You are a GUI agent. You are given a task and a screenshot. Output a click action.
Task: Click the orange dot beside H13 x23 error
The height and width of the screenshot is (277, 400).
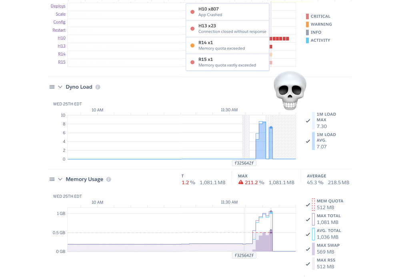tap(192, 28)
